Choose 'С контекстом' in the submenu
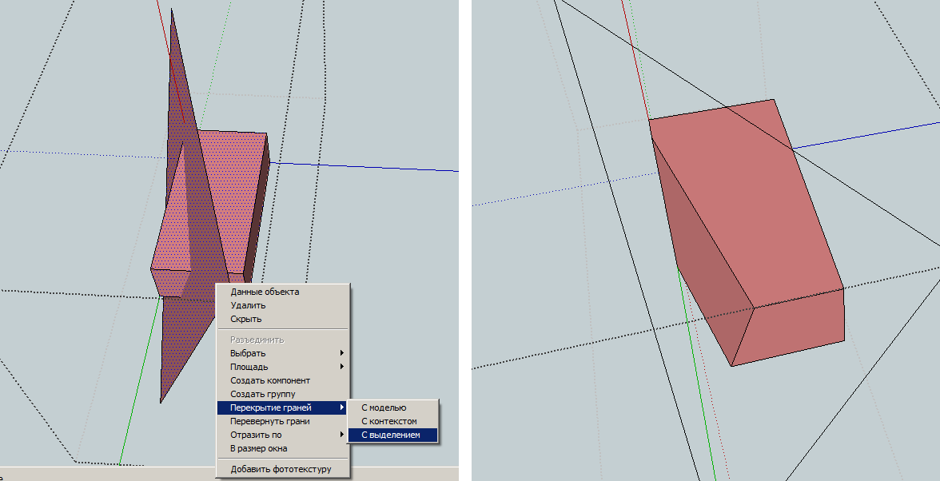The image size is (940, 481). [389, 421]
